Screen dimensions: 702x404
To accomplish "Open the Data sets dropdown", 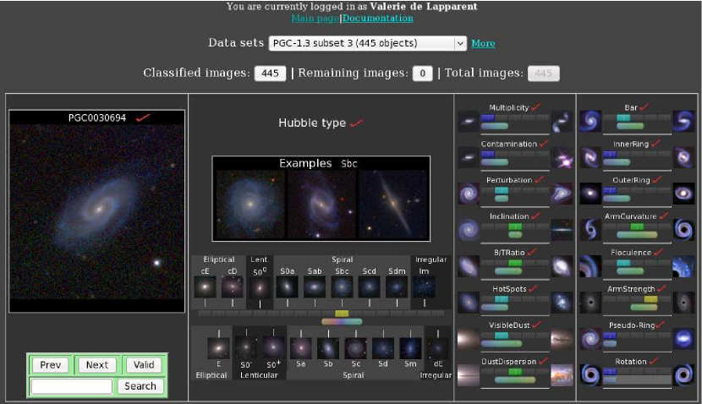I will [x=367, y=43].
